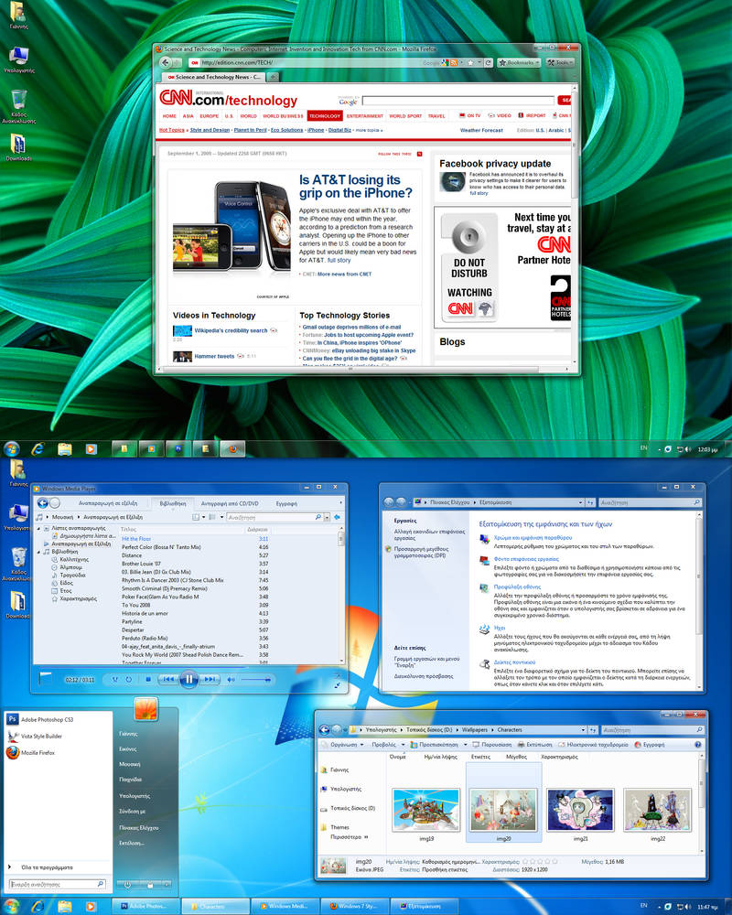Open Πίνακας Ελέγχου from Start menu
This screenshot has width=732, height=915.
coord(139,827)
